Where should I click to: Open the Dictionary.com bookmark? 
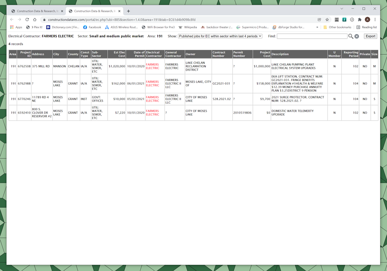[63, 27]
